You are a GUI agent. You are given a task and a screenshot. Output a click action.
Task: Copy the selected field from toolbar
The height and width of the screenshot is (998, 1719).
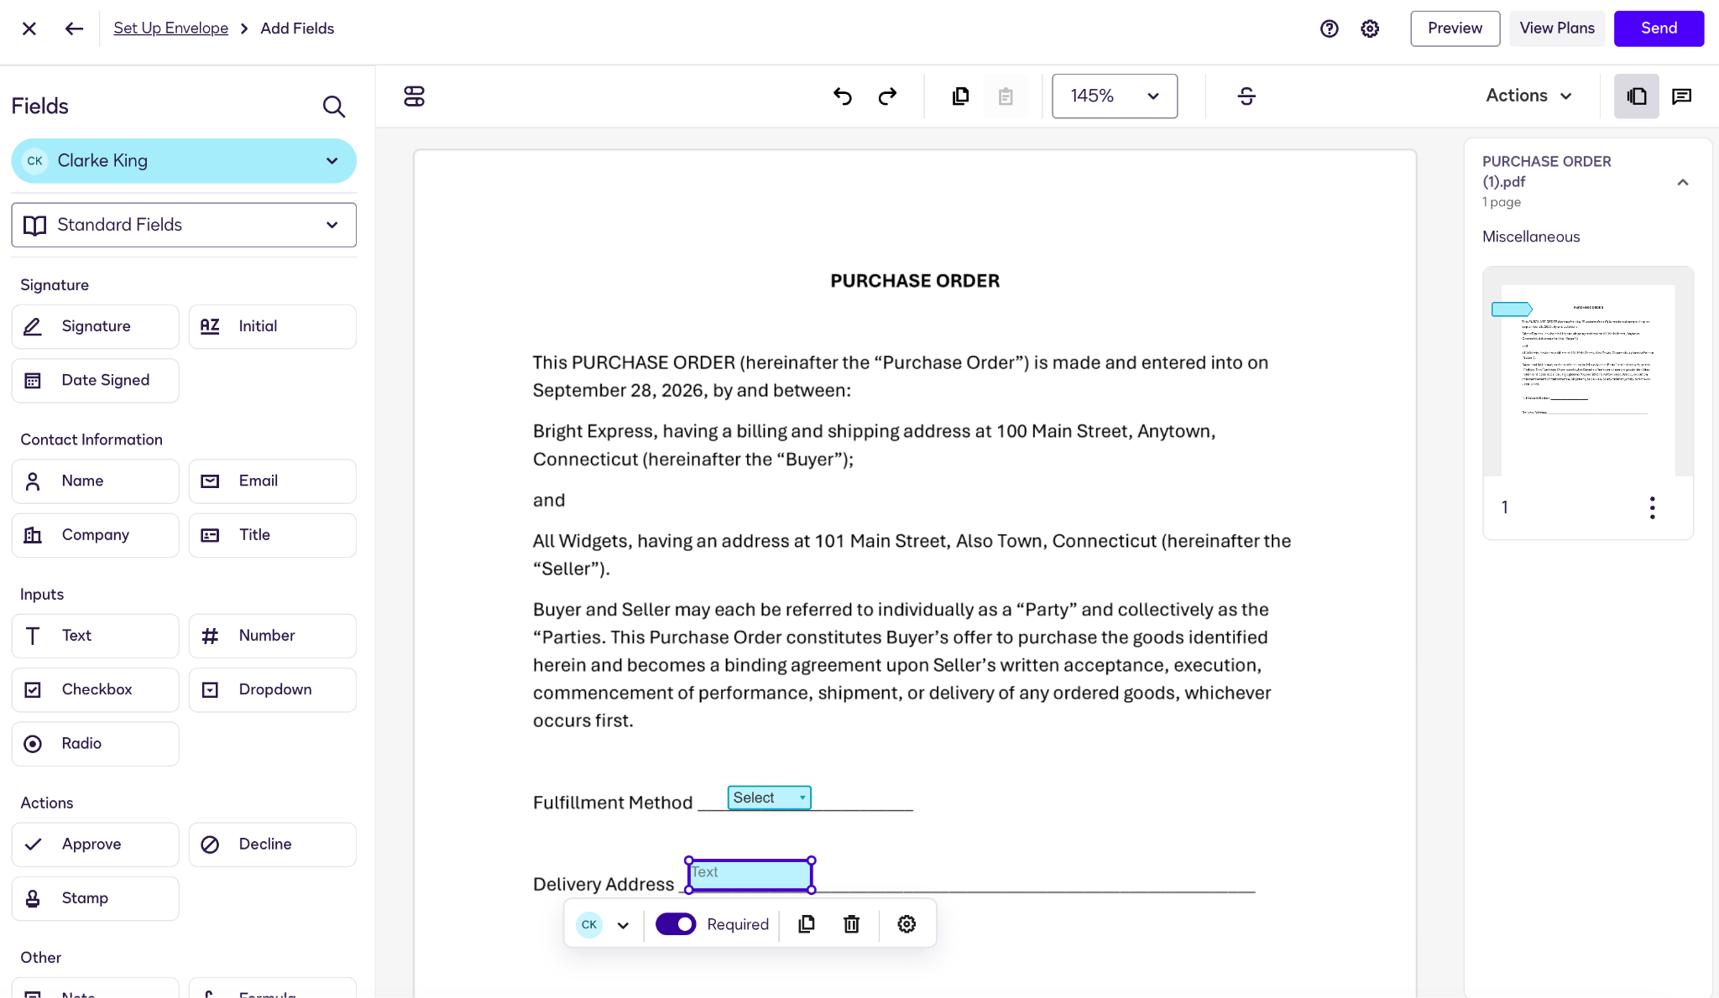click(x=961, y=96)
